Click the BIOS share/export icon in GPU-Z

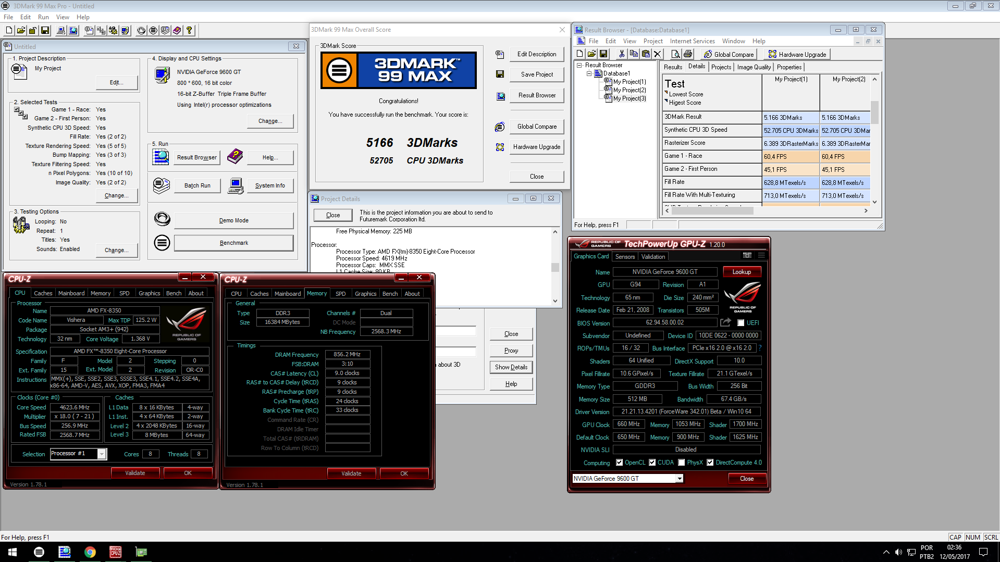pyautogui.click(x=725, y=323)
